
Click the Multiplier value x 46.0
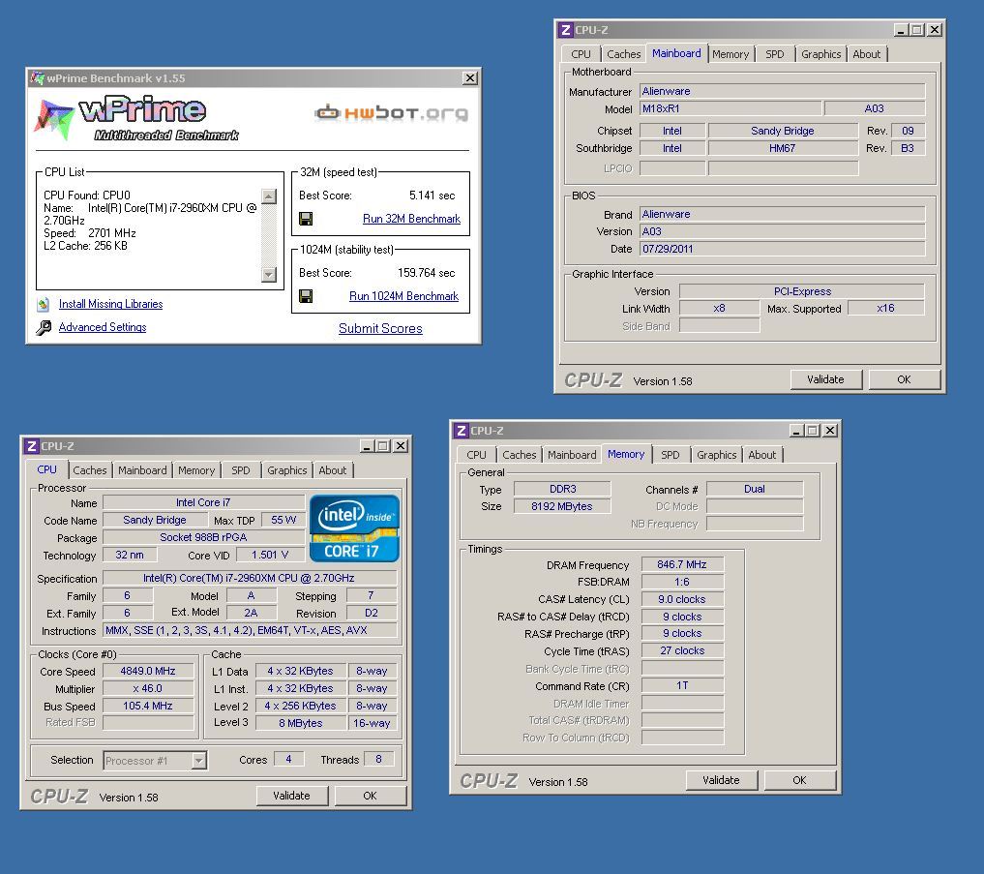pos(148,688)
